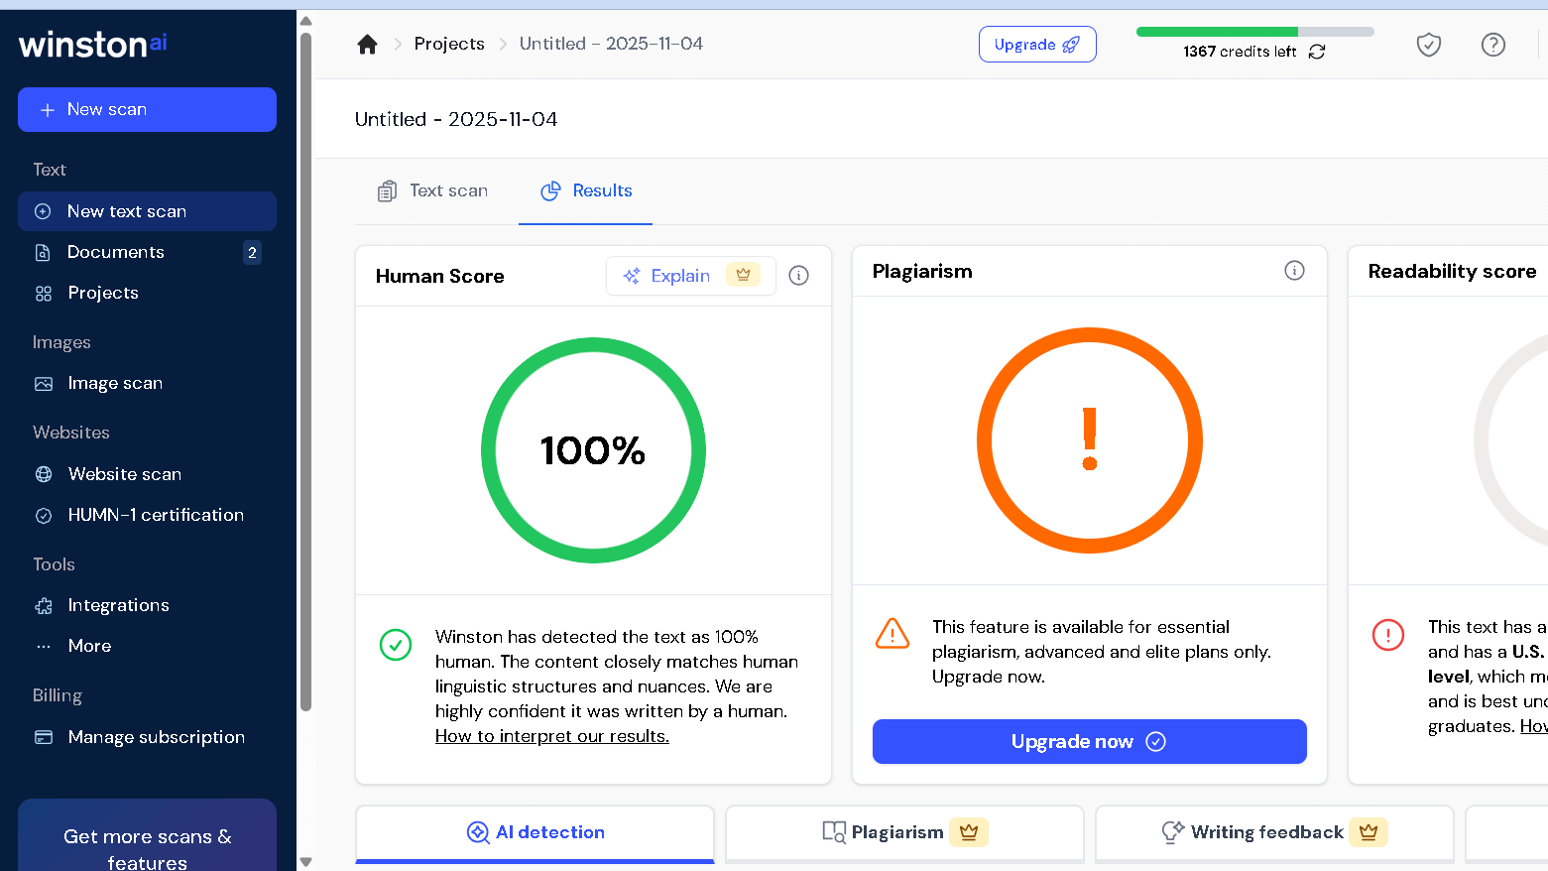Screen dimensions: 1548x871
Task: Open How to interpret our results link
Action: click(551, 736)
